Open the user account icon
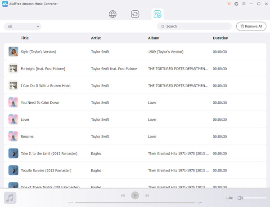Viewport: 270px width, 207px height. [236, 4]
